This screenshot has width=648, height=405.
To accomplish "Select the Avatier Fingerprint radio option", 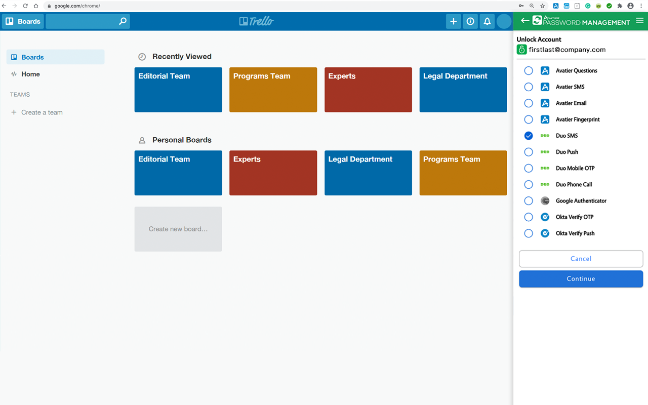I will [x=529, y=119].
